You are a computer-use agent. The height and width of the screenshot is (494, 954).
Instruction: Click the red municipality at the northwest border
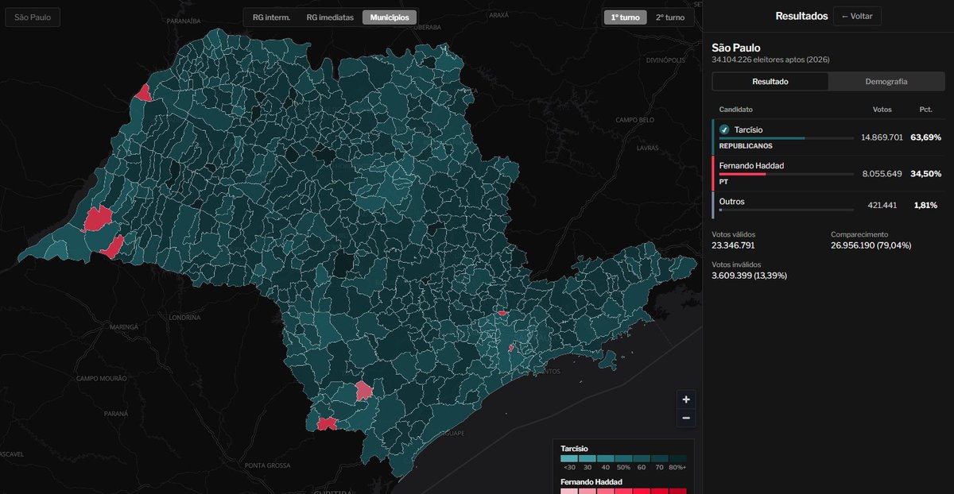pyautogui.click(x=143, y=93)
